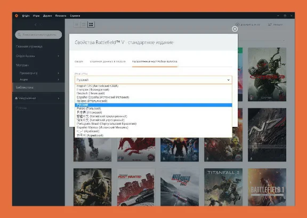
Task: Click the bell icon beside Уведомления
Action: [17, 98]
